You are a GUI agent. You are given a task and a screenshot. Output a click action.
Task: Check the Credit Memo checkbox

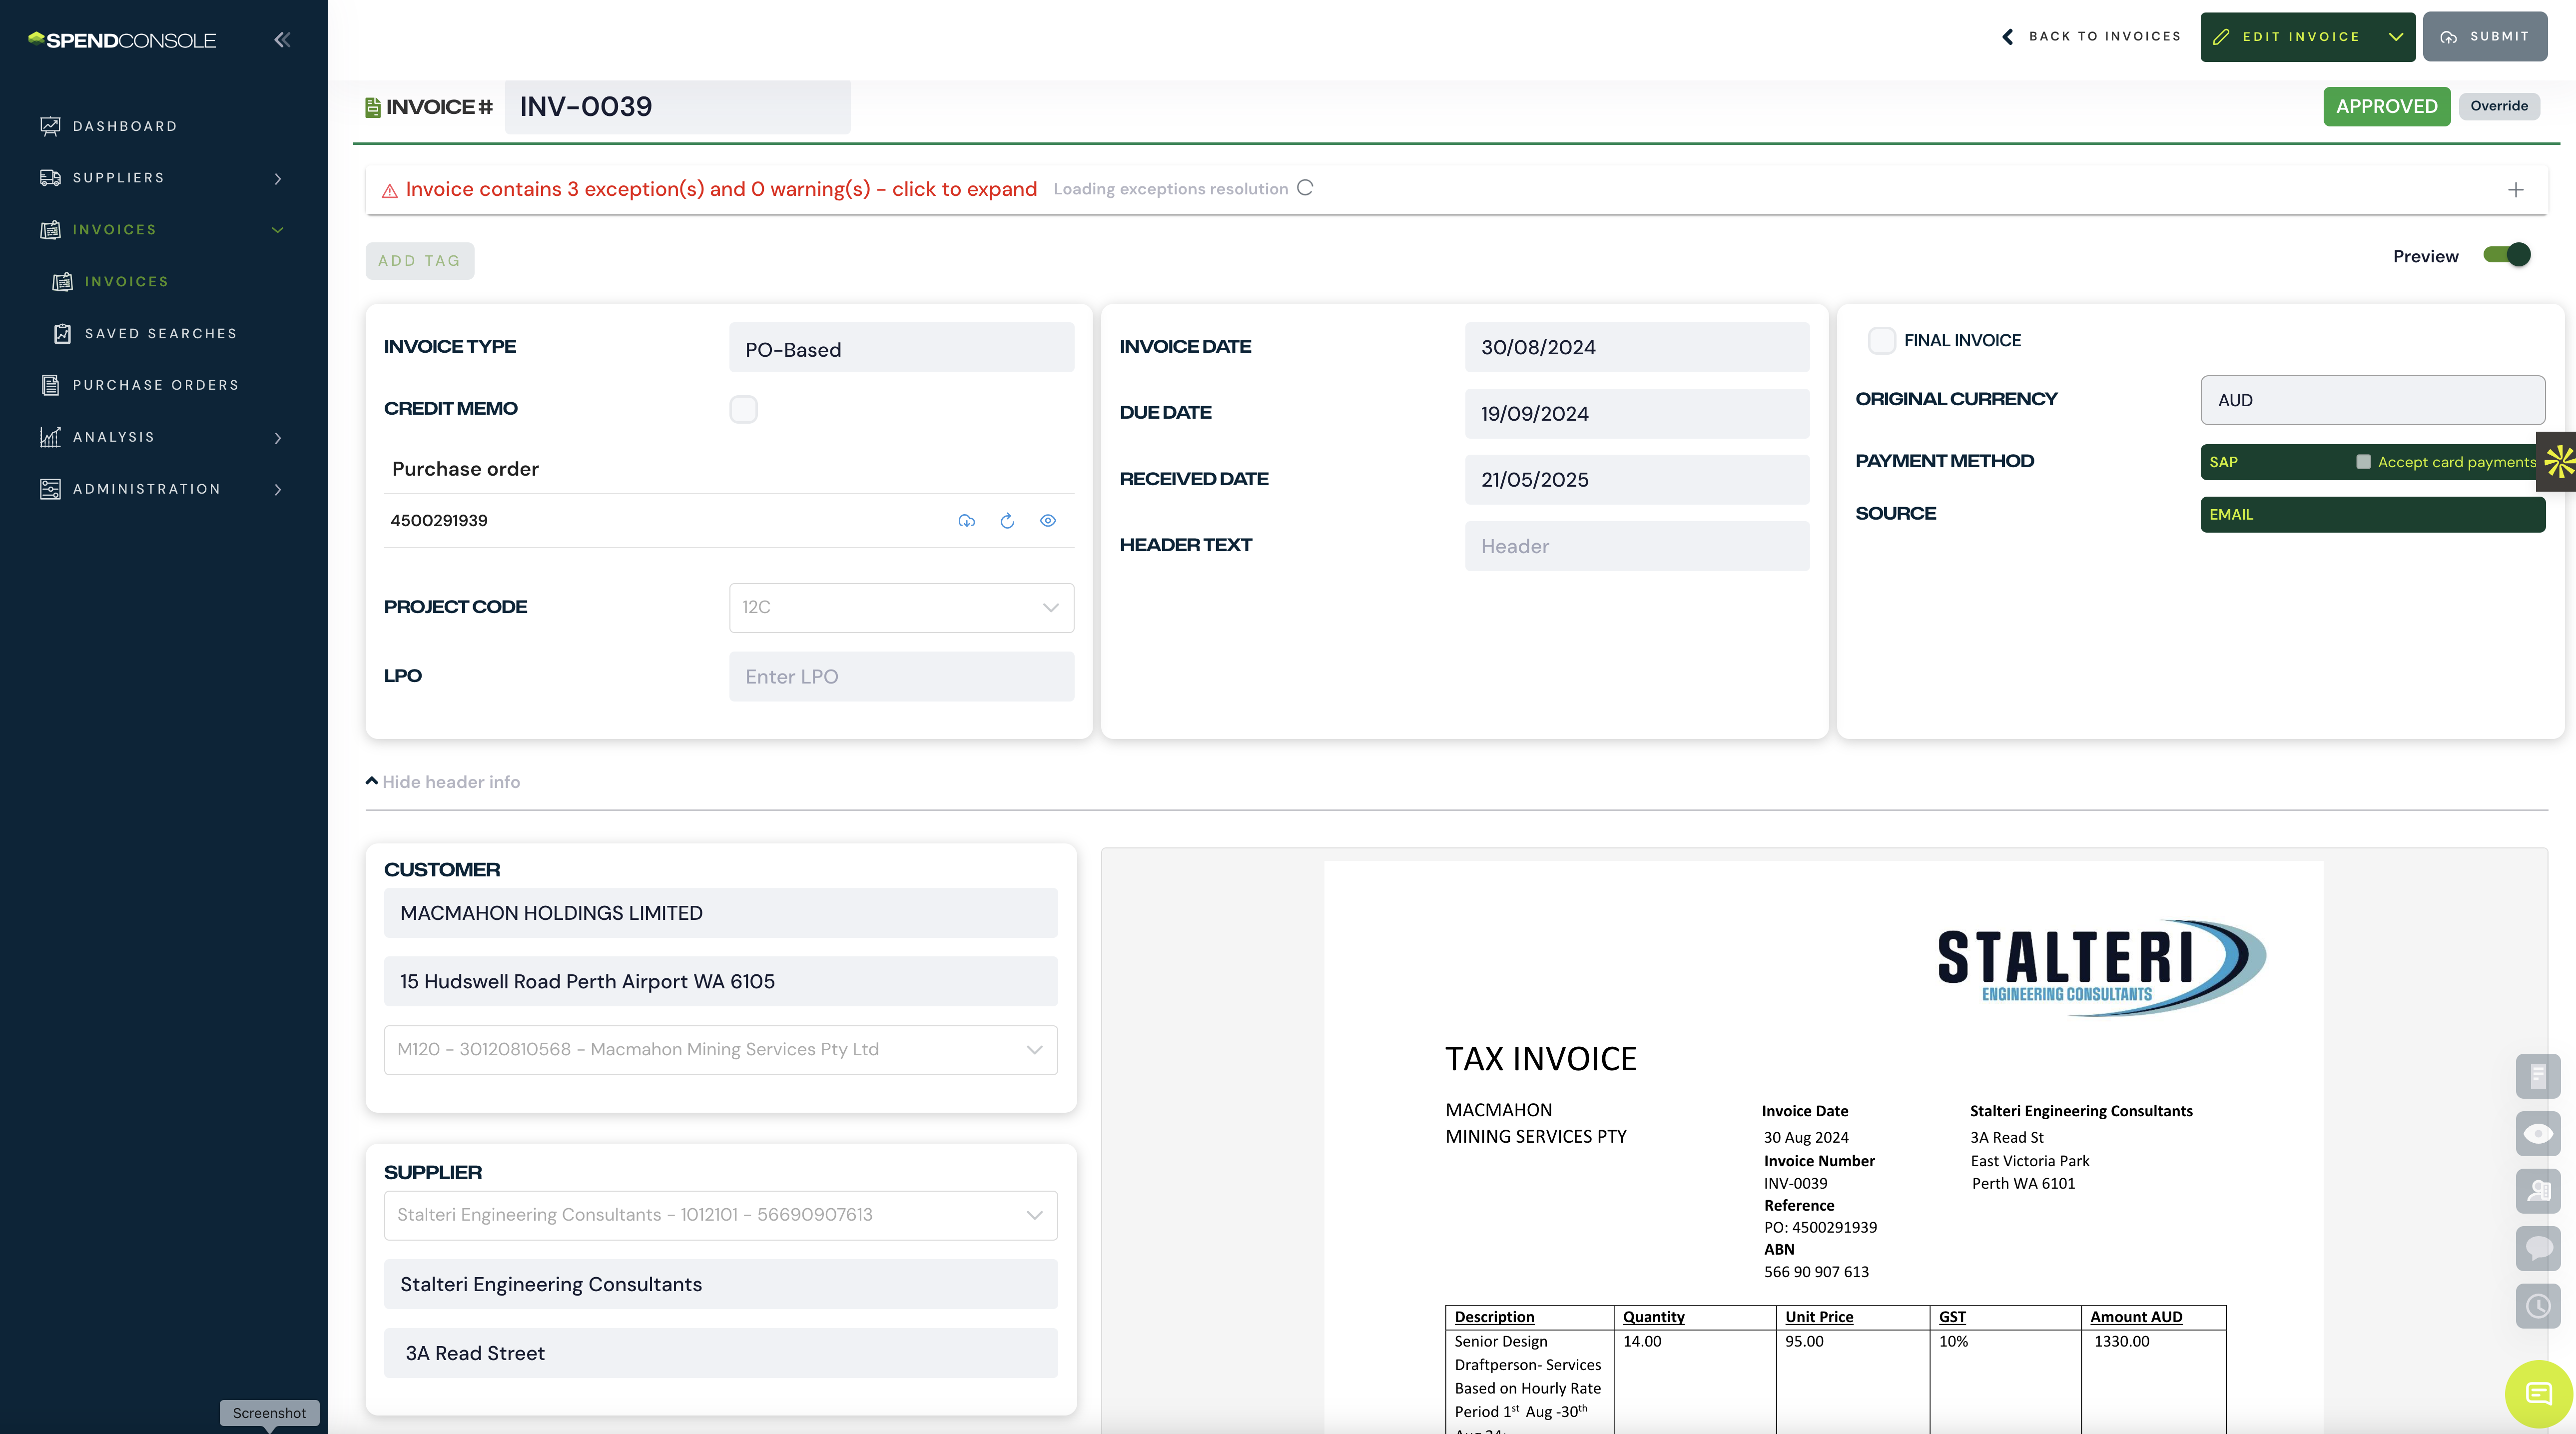click(x=743, y=409)
